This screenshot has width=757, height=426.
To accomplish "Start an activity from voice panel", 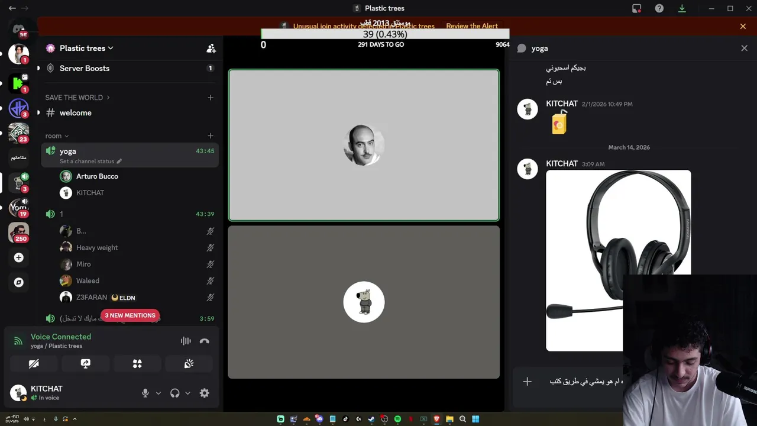I will coord(137,364).
